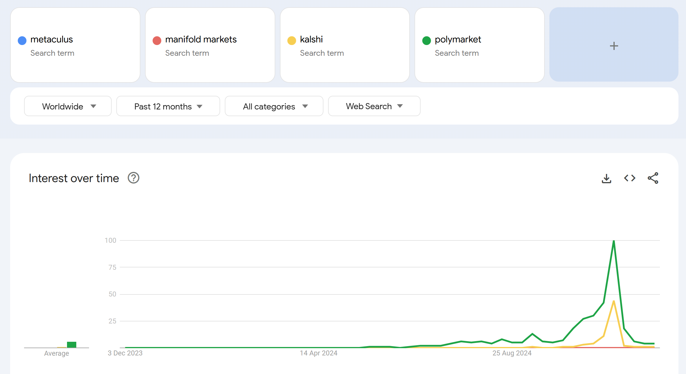
Task: Edit the manifold markets search term
Action: [201, 39]
